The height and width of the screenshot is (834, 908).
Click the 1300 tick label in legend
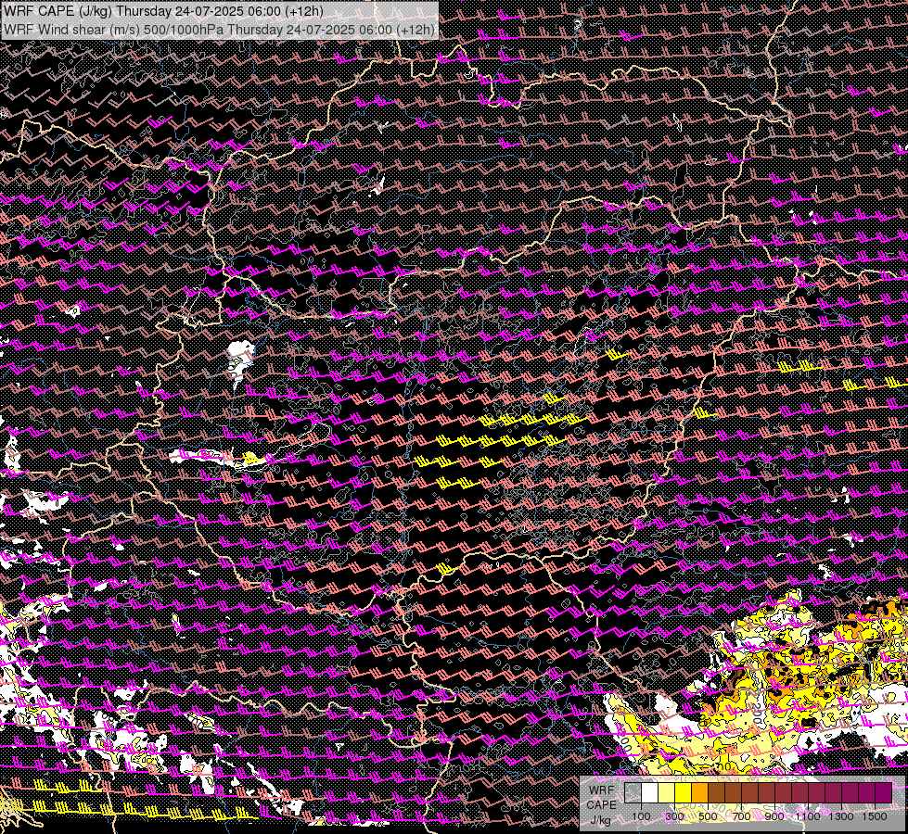[x=841, y=816]
